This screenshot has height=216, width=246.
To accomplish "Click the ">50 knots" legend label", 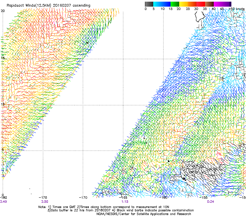I will (x=236, y=9).
